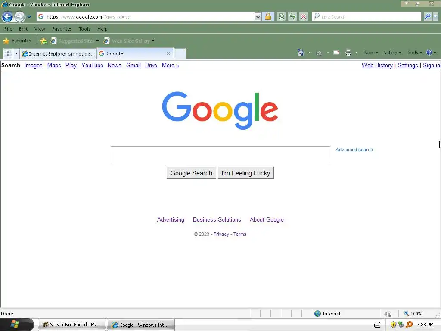Viewport: 441px width, 331px height.
Task: Focus the Google search text box
Action: (220, 155)
